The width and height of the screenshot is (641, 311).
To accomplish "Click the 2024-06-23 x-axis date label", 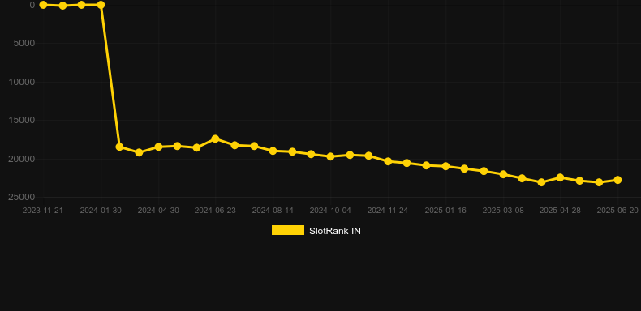I will (215, 211).
